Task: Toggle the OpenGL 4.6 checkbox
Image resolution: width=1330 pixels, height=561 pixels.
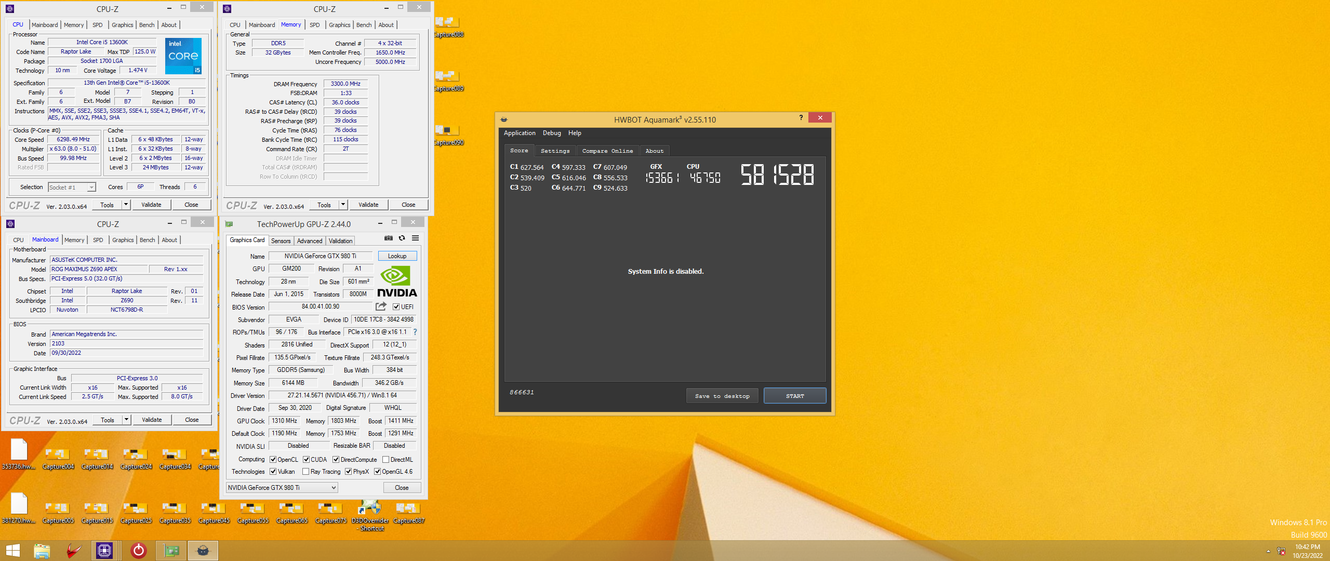Action: tap(378, 472)
